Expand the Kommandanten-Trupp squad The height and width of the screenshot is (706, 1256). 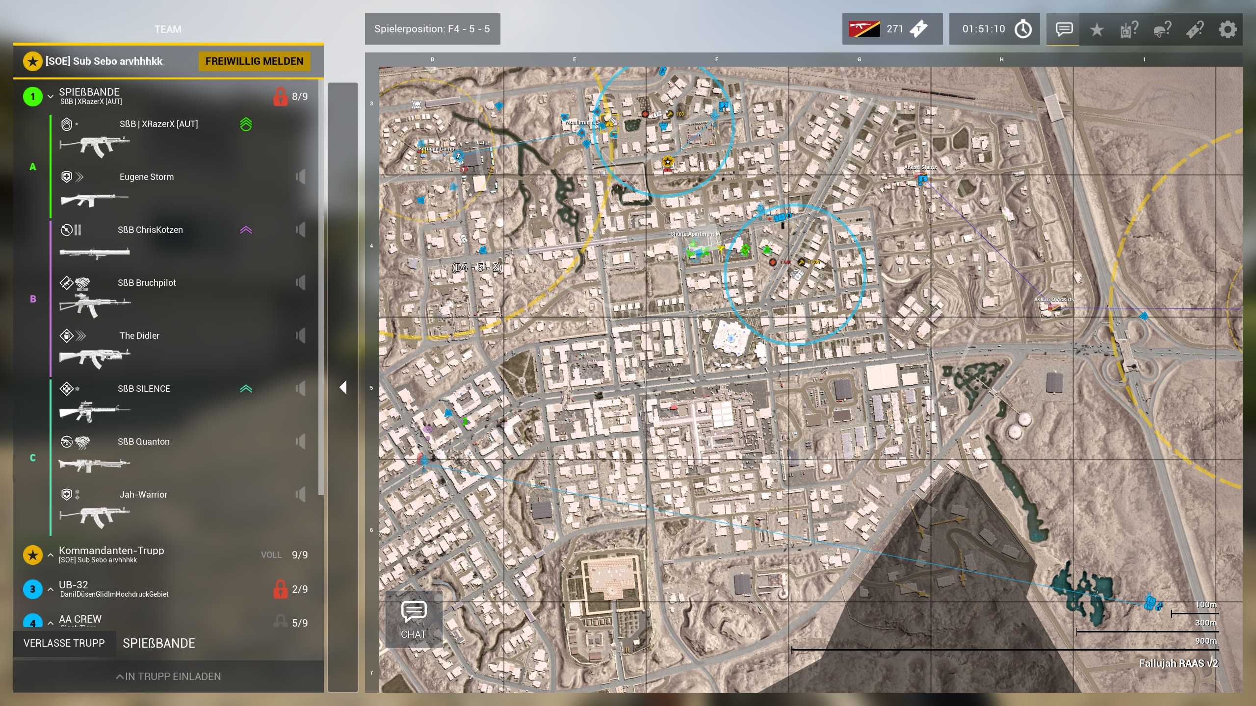point(51,555)
